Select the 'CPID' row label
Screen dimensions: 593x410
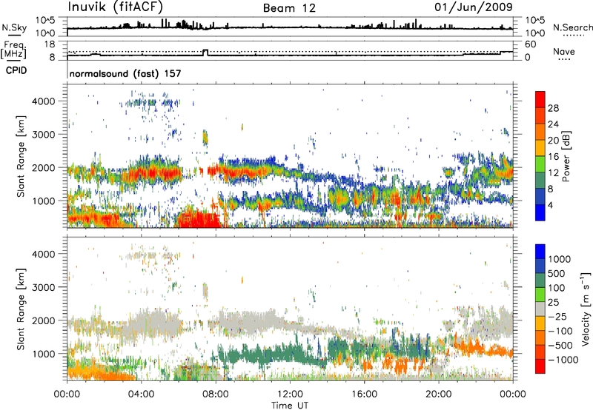(x=16, y=70)
